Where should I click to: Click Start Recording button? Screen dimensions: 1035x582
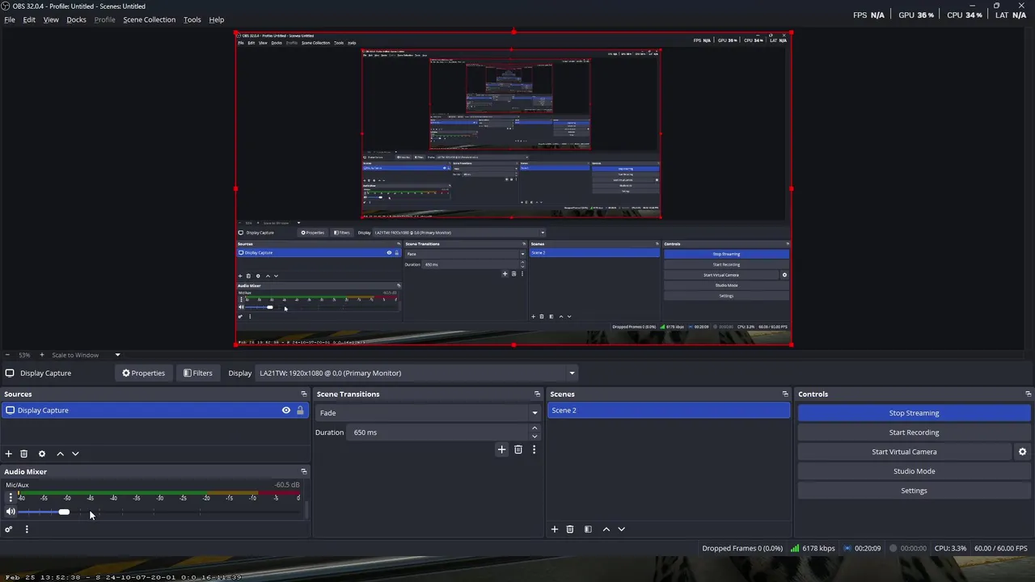(914, 432)
